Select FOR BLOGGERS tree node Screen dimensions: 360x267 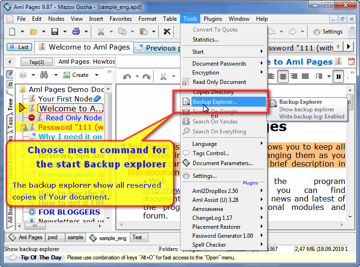pos(69,212)
